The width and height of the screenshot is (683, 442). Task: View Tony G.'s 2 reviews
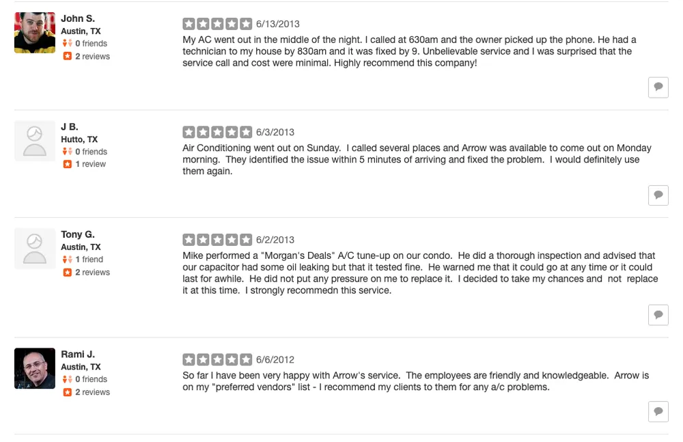(x=92, y=273)
